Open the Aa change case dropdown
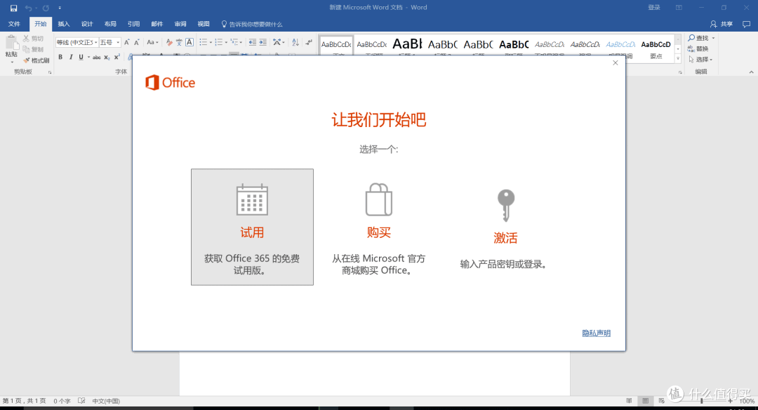 point(153,43)
